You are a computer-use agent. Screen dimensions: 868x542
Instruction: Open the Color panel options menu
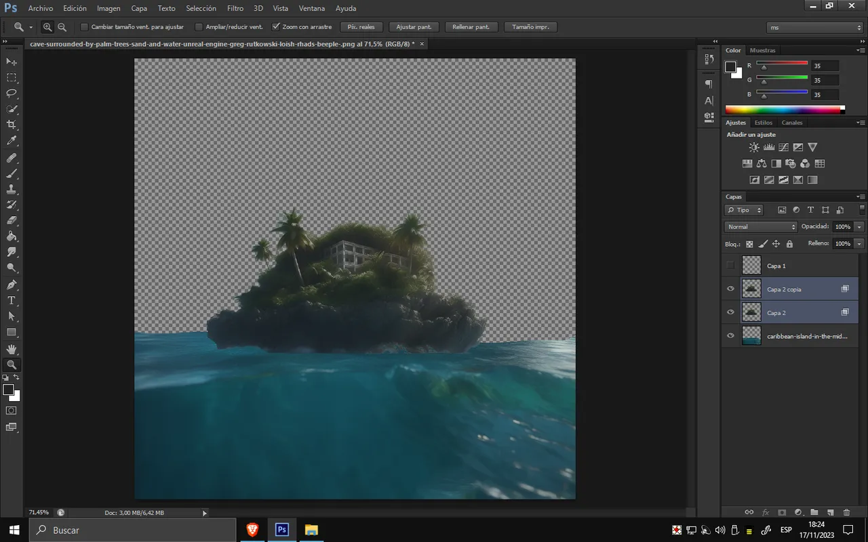(x=860, y=50)
